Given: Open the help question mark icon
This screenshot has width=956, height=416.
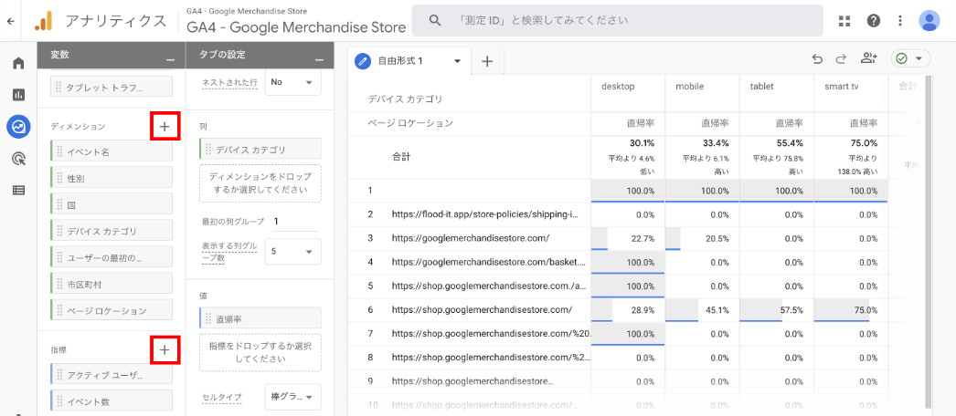Looking at the screenshot, I should tap(874, 21).
